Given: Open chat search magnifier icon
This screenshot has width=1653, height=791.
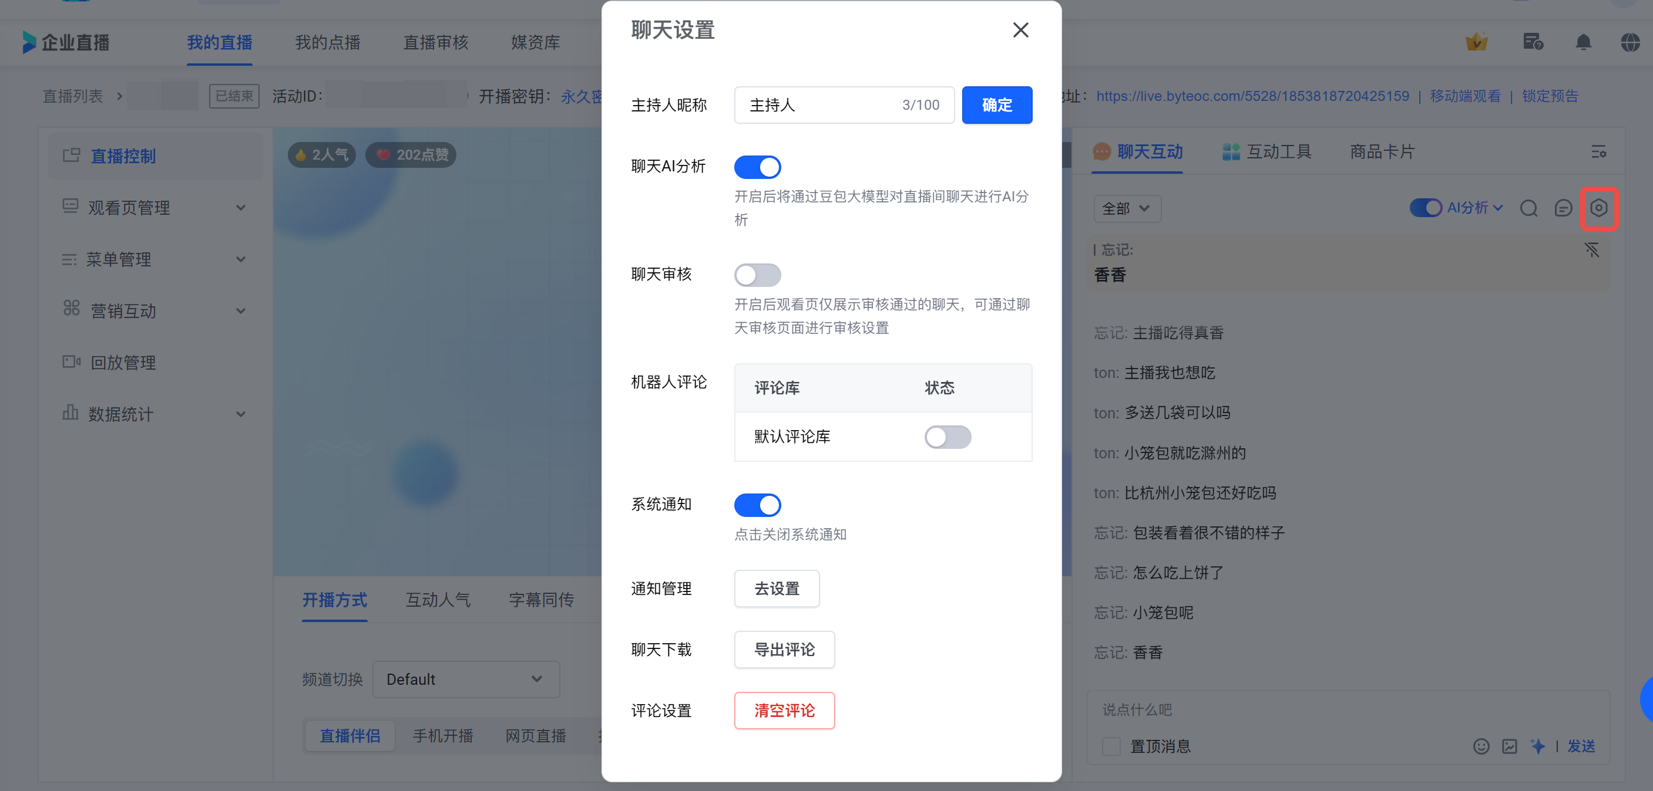Looking at the screenshot, I should click(1528, 208).
